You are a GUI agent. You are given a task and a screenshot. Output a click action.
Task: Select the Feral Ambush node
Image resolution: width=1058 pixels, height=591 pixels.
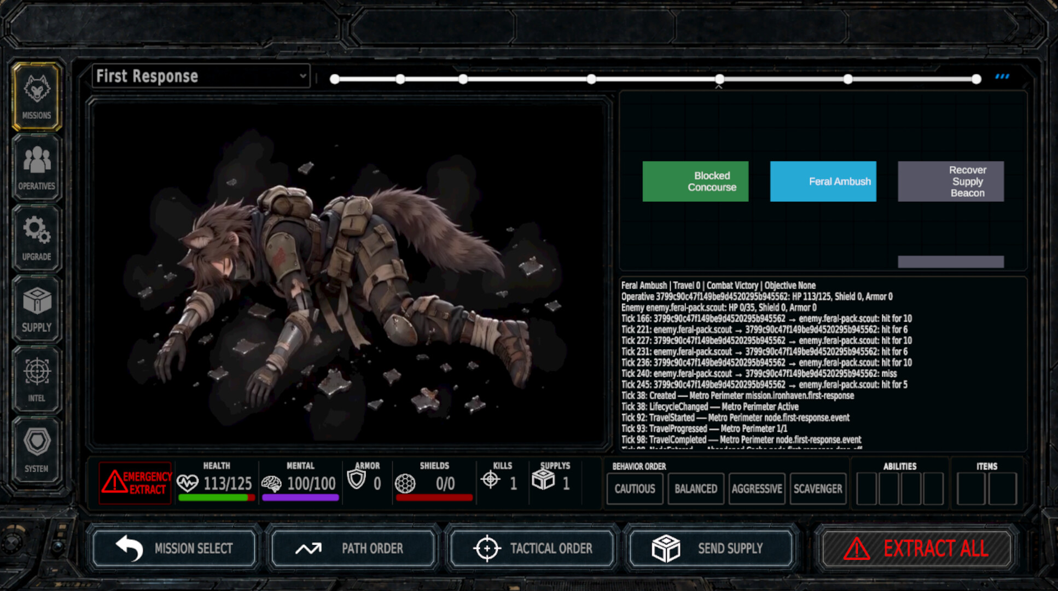tap(823, 181)
